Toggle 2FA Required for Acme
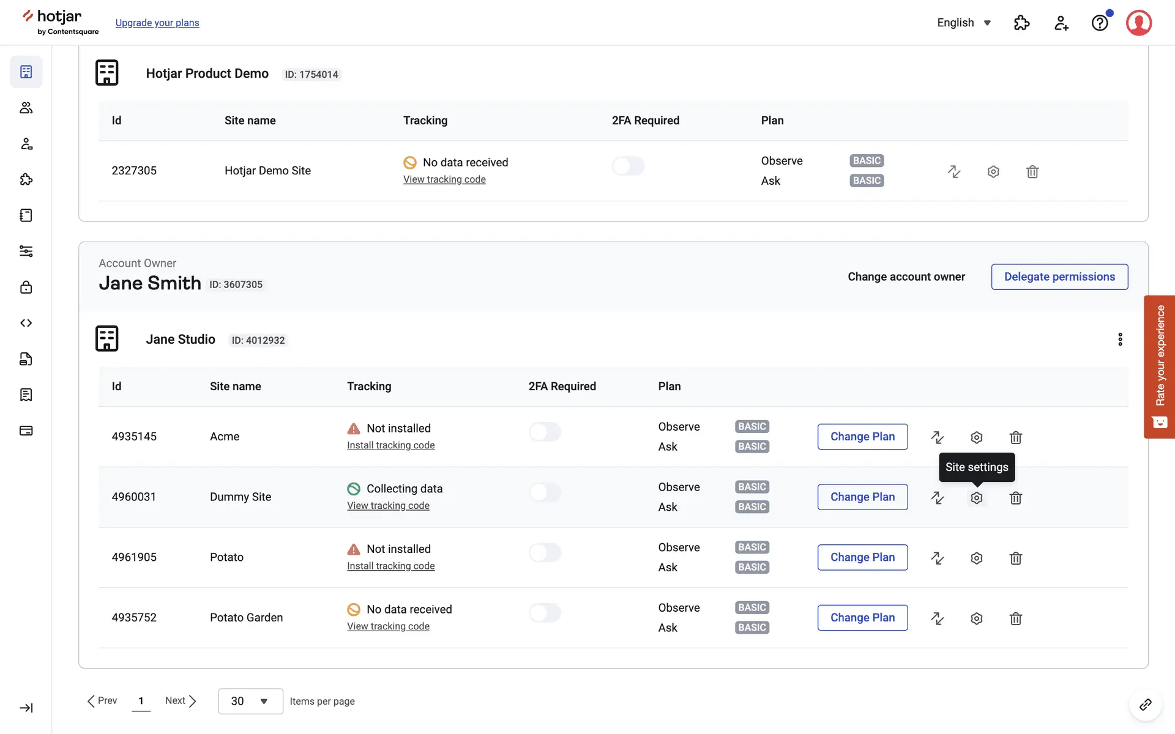 click(x=545, y=432)
